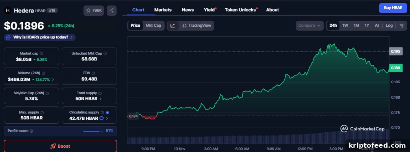Screen dimensions: 410x152
Task: Click the $8.05B market cap value
Action: coord(24,59)
